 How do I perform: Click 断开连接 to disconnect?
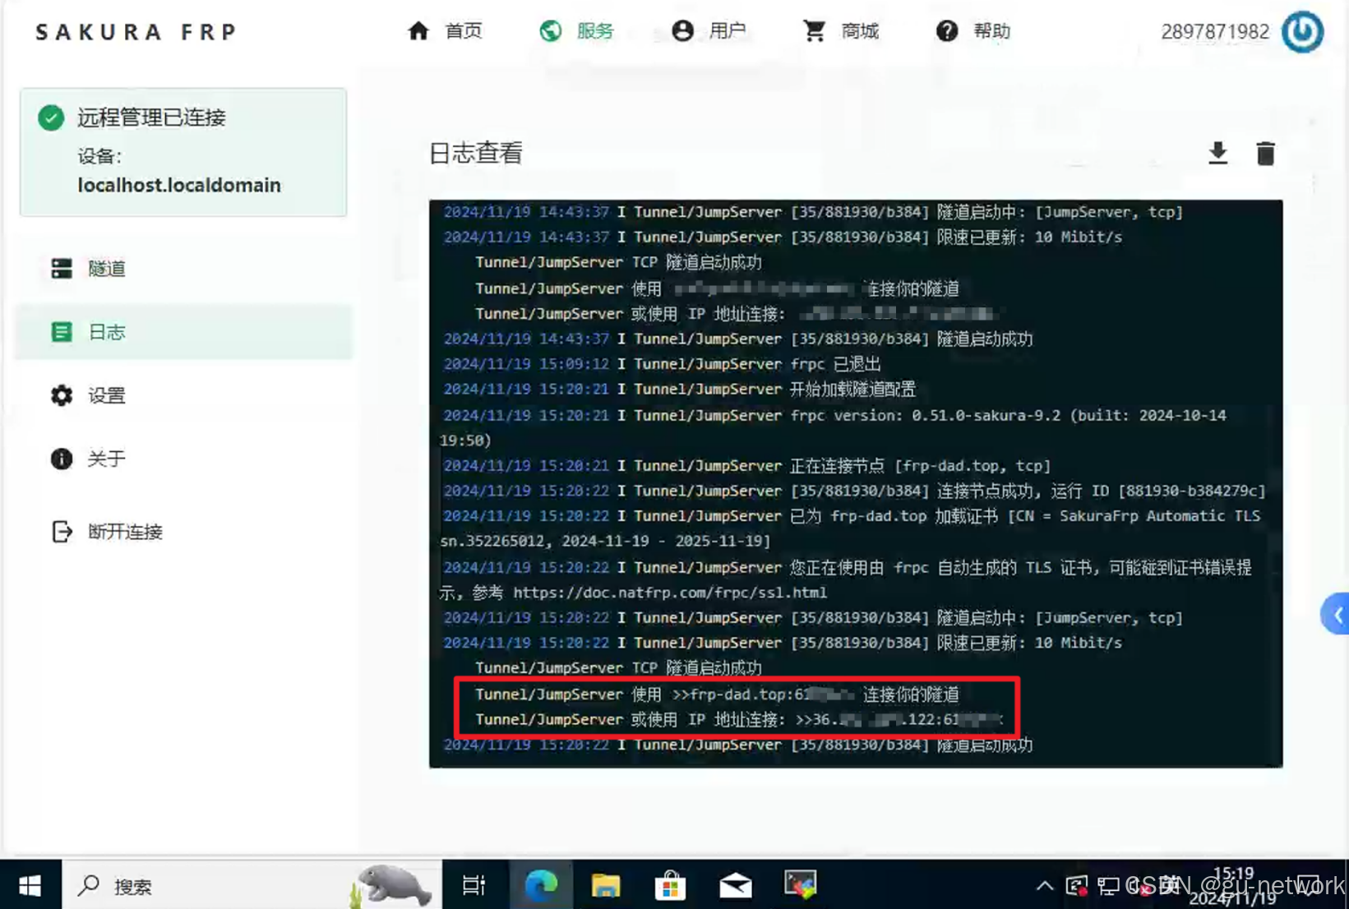coord(184,532)
